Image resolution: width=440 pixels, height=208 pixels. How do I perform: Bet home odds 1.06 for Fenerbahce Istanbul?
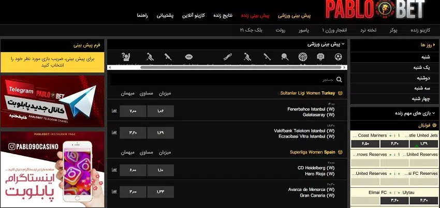click(160, 111)
